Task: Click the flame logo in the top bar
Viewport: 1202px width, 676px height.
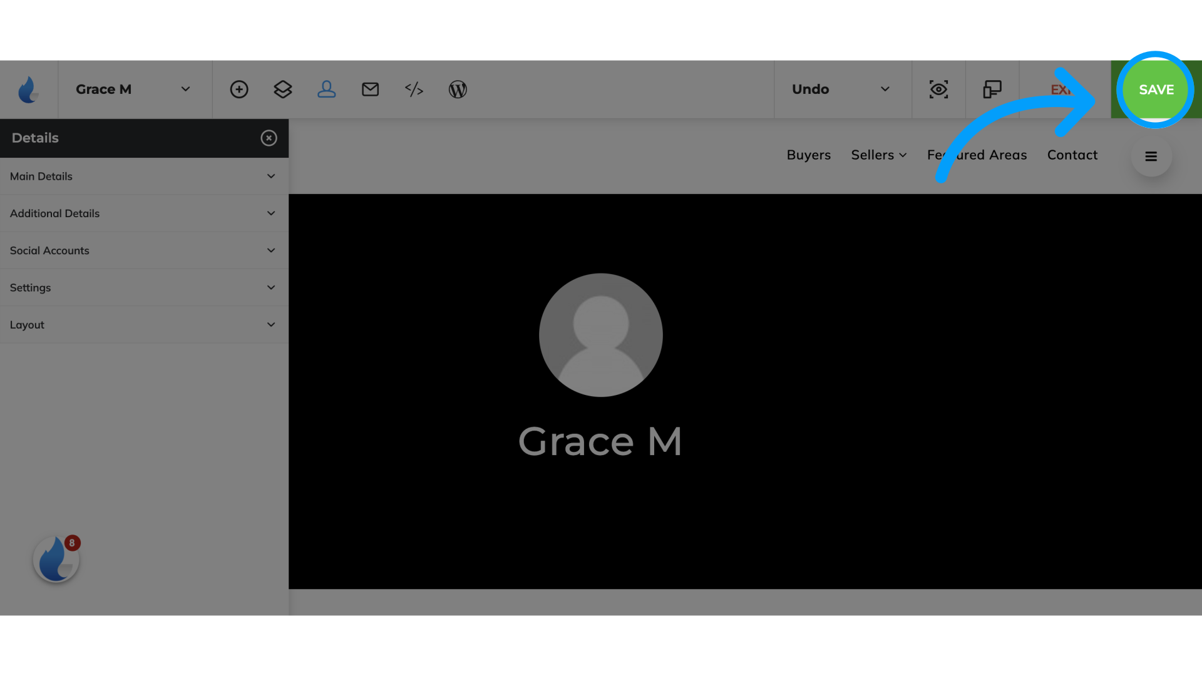Action: click(x=28, y=90)
